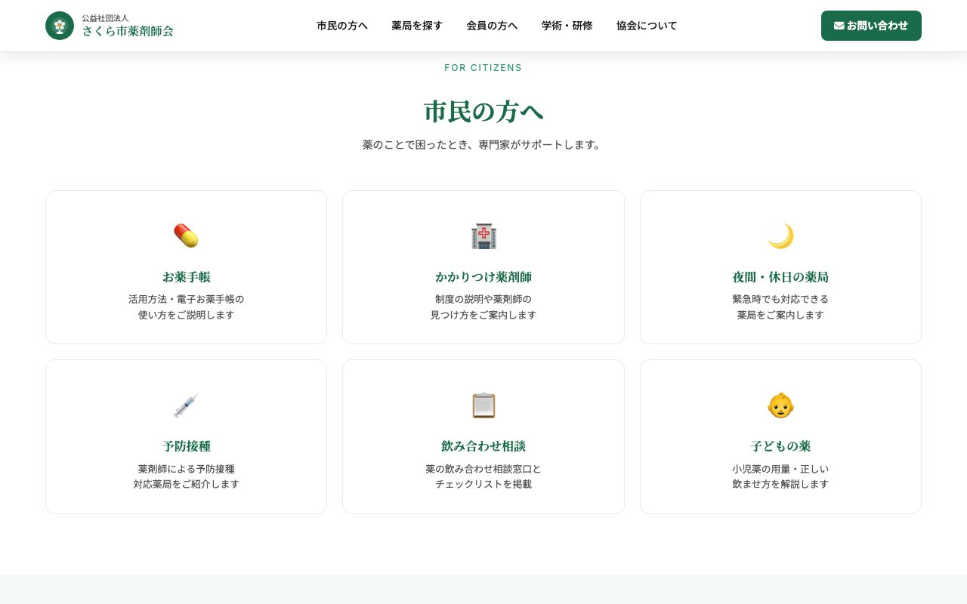Select 会員の方へ in the navigation
Image resolution: width=967 pixels, height=604 pixels.
492,26
